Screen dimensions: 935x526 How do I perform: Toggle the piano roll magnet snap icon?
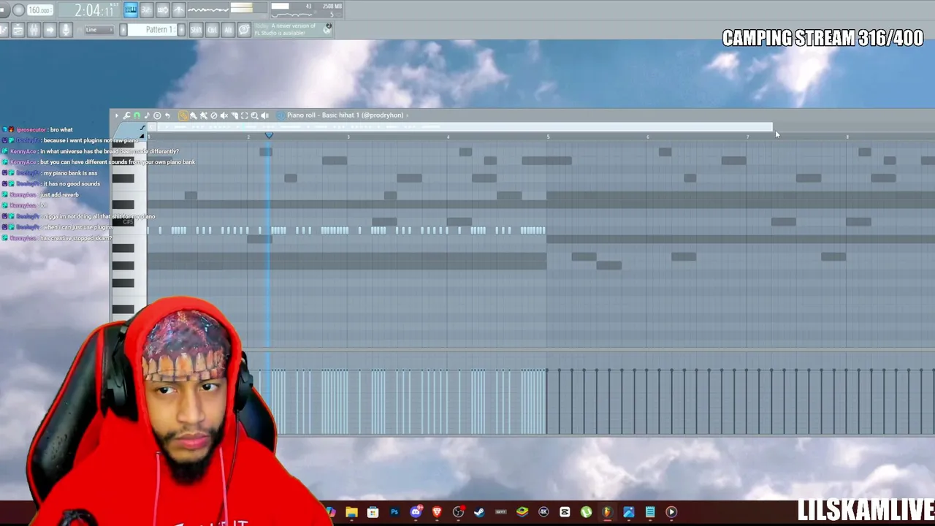(137, 115)
